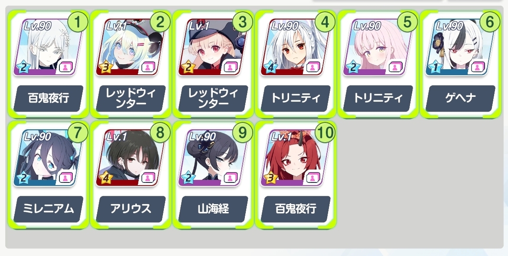Image resolution: width=508 pixels, height=256 pixels.
Task: Click the blue 4-star badge on card 4
Action: pos(269,67)
